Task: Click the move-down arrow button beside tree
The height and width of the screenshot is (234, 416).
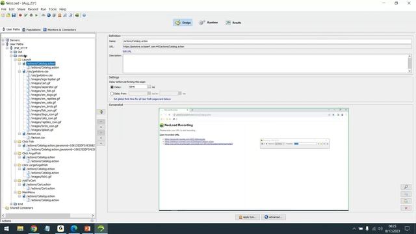Action: pyautogui.click(x=101, y=127)
